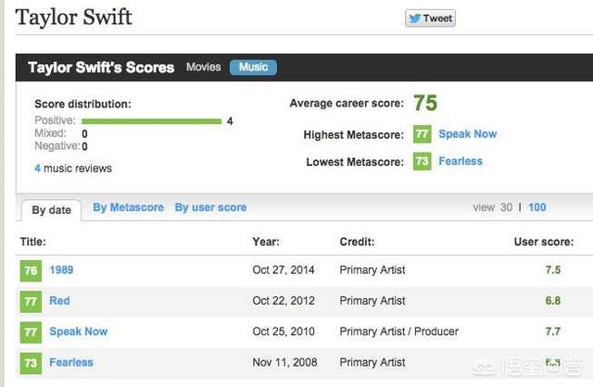The height and width of the screenshot is (387, 593).
Task: Click the 77 score badge in Speak Now row
Action: tap(31, 332)
